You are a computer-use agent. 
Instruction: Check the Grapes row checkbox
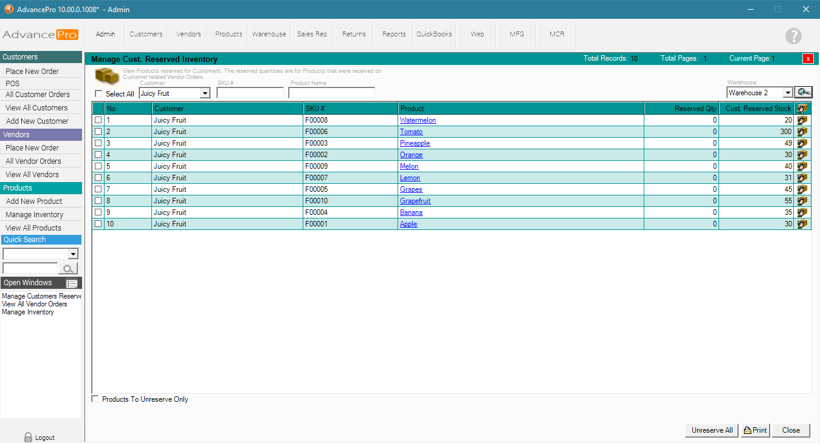(x=98, y=189)
